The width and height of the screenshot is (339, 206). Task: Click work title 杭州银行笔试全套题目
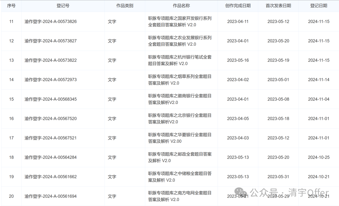180,60
